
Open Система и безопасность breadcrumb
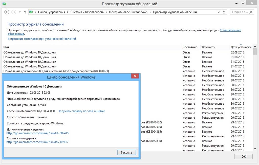(x=87, y=12)
